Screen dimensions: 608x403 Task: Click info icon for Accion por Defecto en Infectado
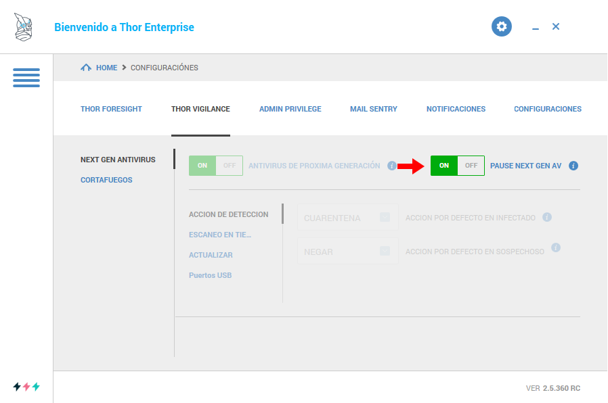pyautogui.click(x=547, y=217)
